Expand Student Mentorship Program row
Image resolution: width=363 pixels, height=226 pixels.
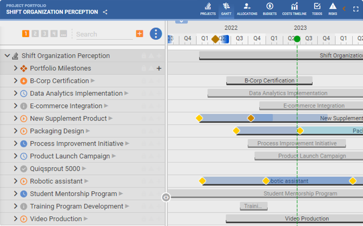(15, 193)
